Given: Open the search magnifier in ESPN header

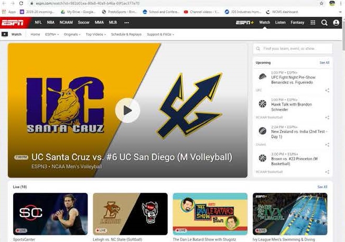Looking at the screenshot, I should tap(324, 23).
